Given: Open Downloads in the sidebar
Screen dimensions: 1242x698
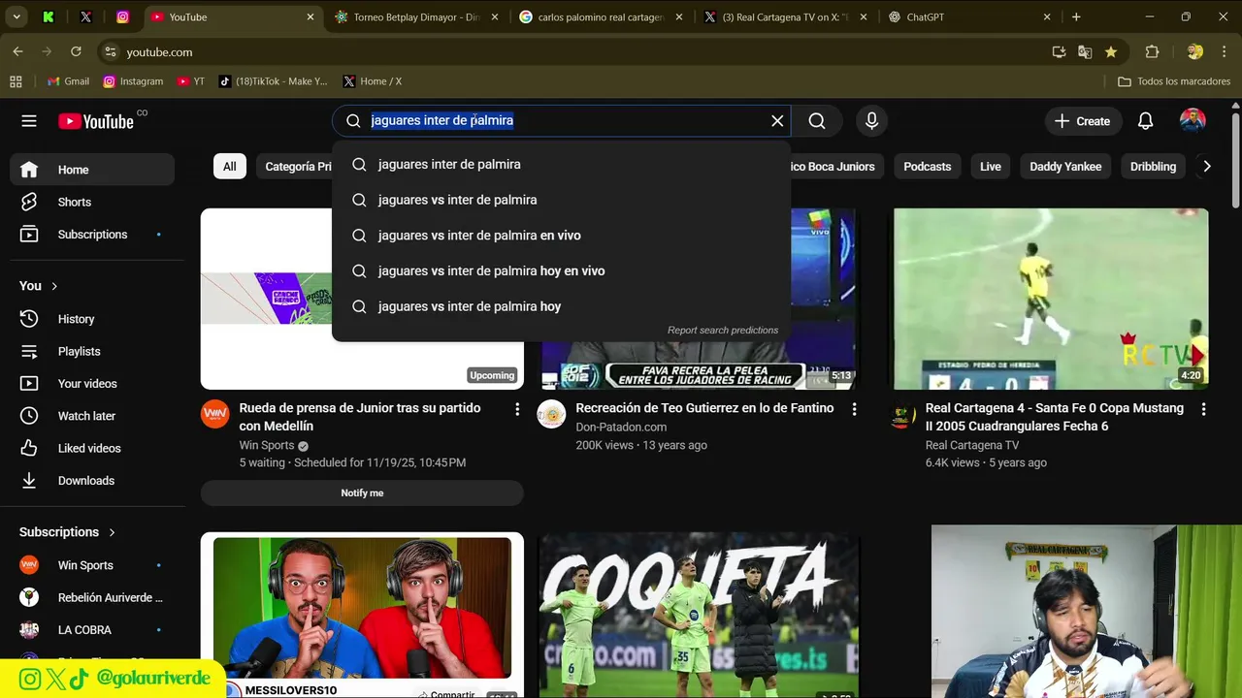Looking at the screenshot, I should point(92,481).
